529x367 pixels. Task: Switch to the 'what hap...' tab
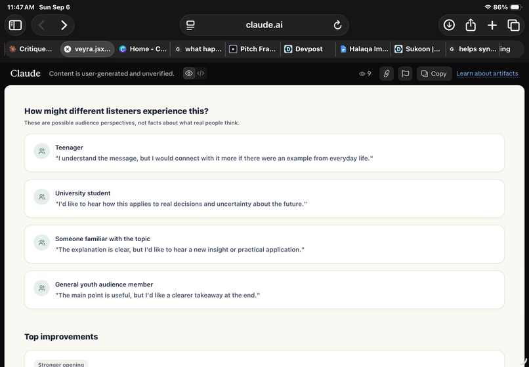(198, 49)
